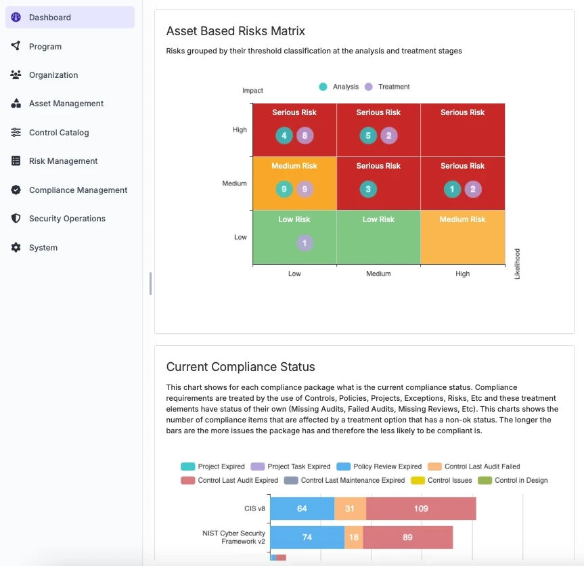Click the Control Catalog sliders icon

click(16, 132)
